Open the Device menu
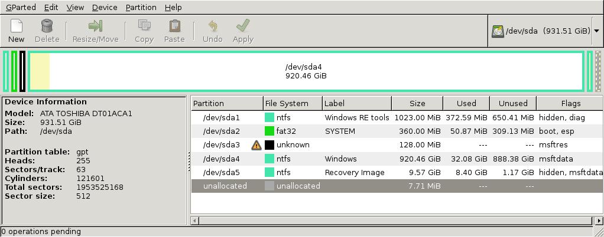 [105, 7]
